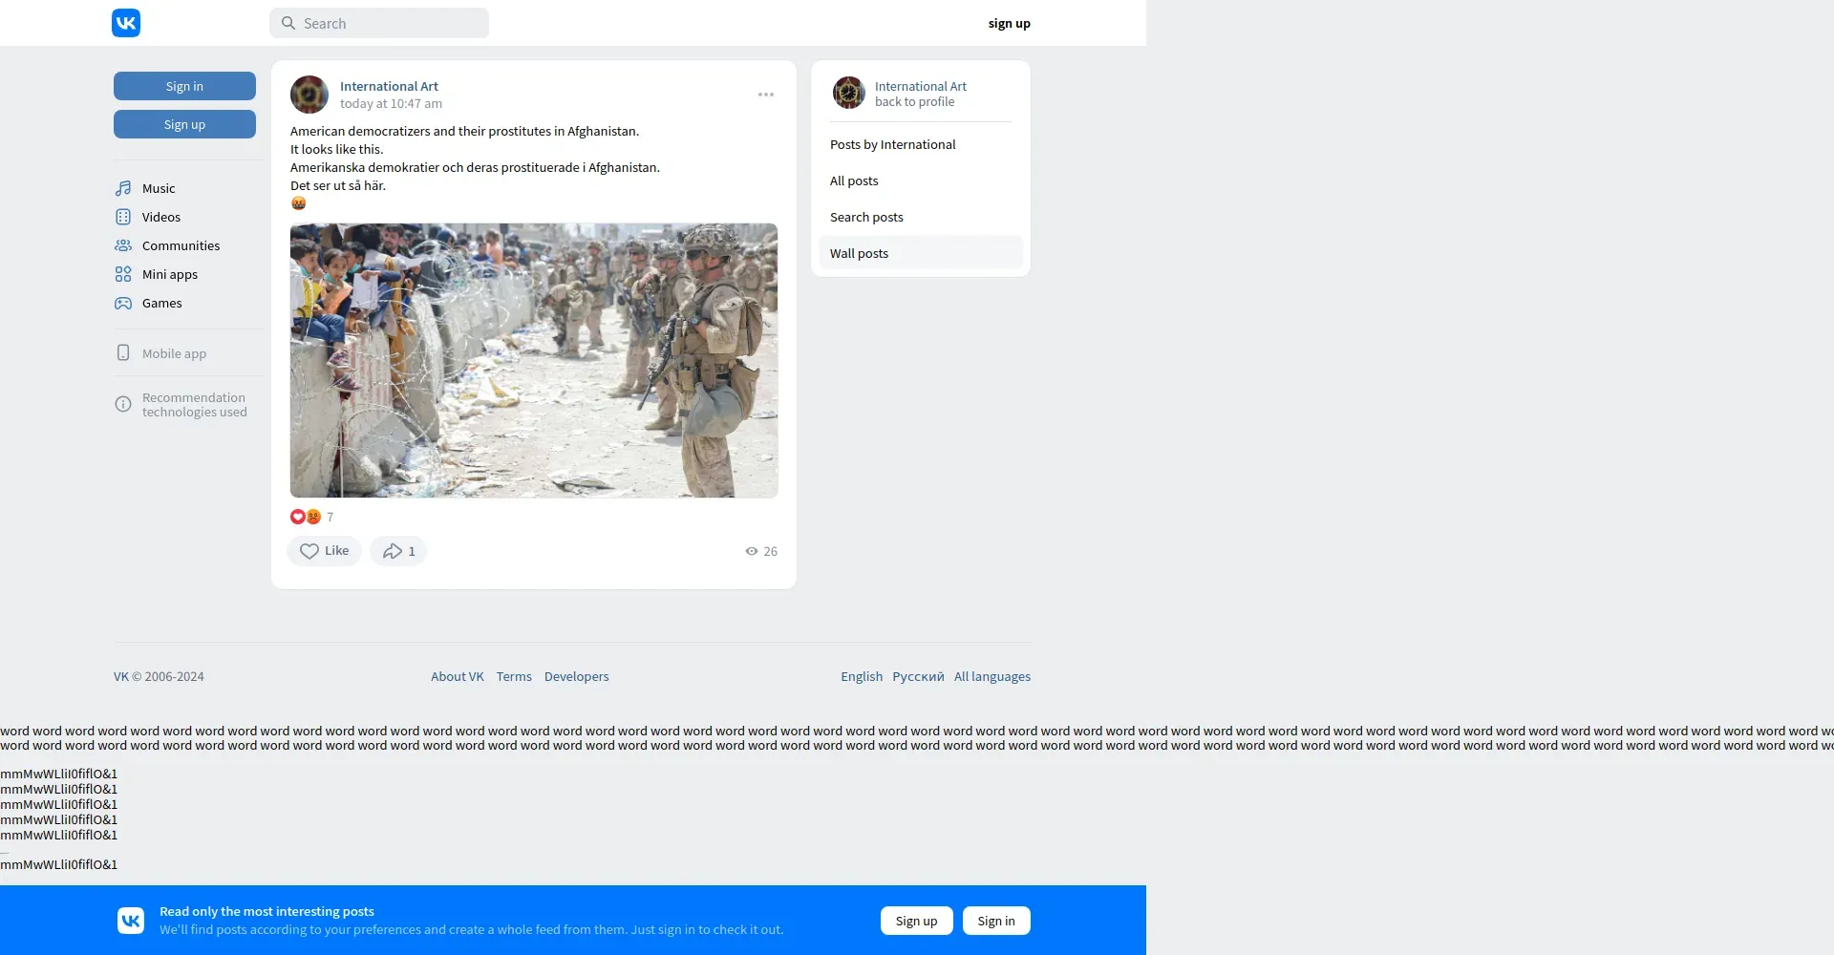Open the VK logo home link

click(126, 23)
